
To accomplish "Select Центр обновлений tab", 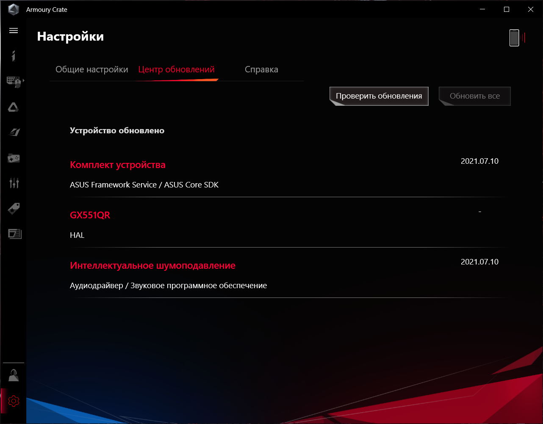I will coord(176,69).
